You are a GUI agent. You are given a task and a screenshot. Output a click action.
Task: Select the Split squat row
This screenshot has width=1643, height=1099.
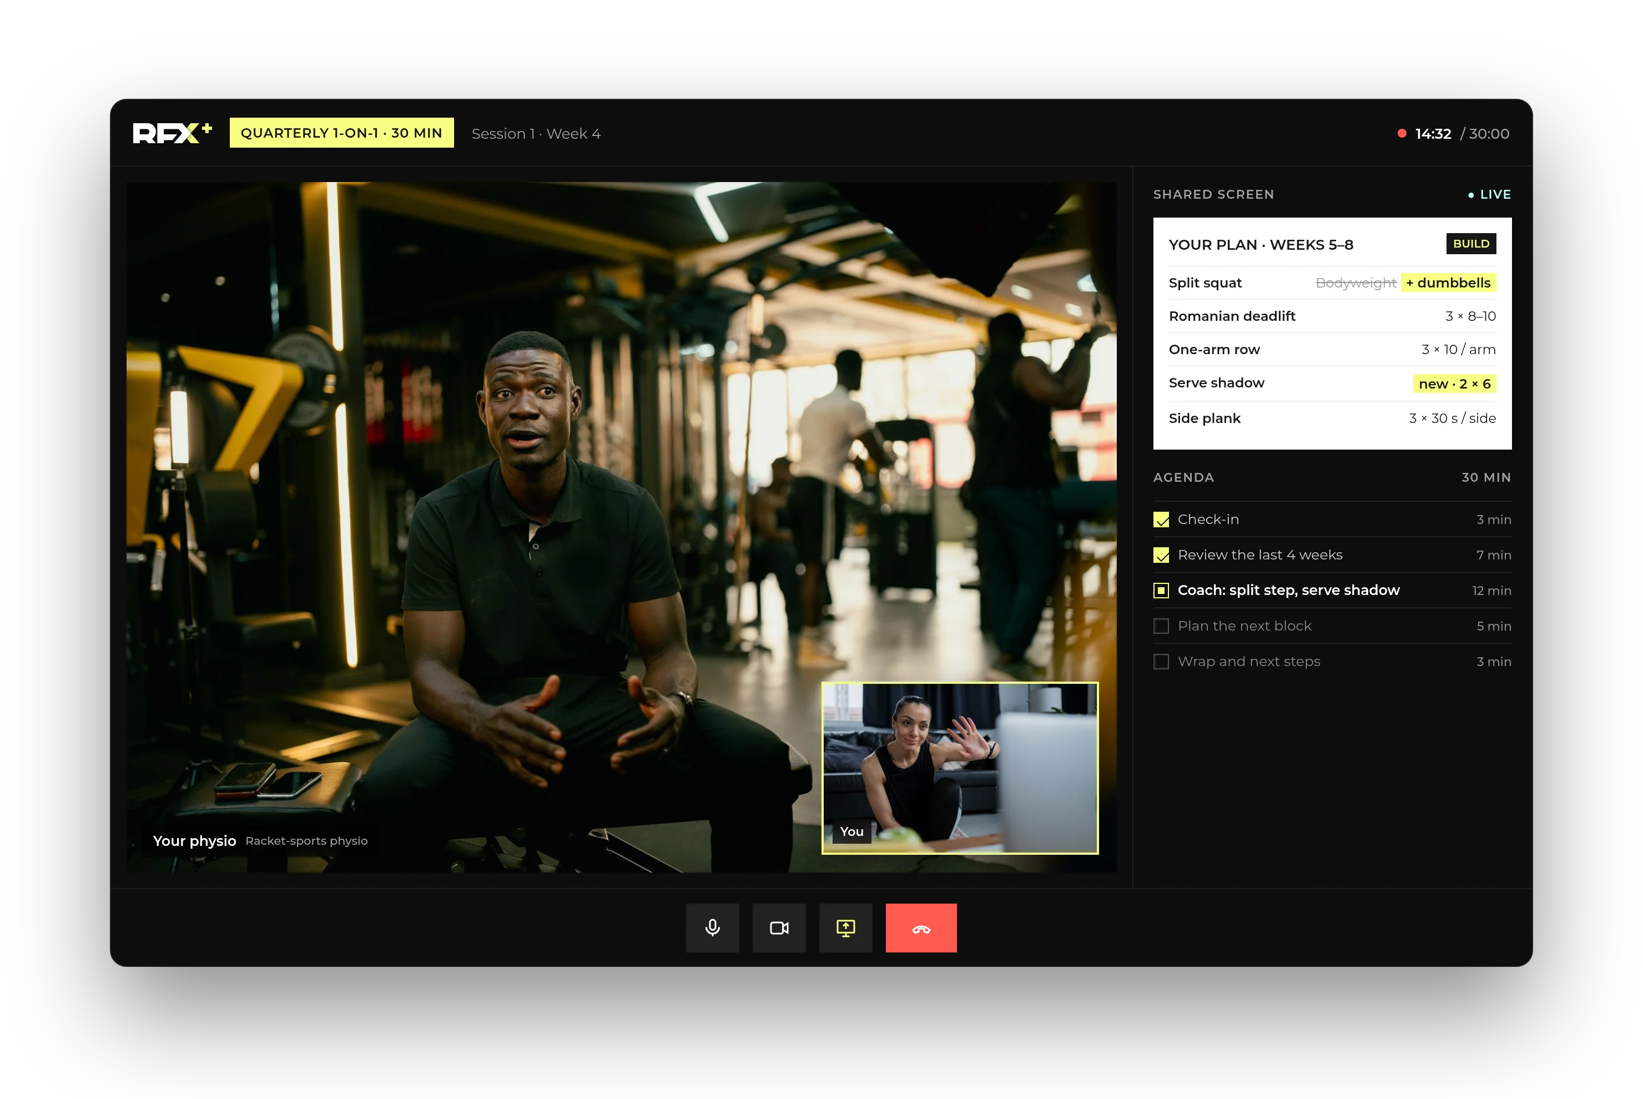(1332, 283)
